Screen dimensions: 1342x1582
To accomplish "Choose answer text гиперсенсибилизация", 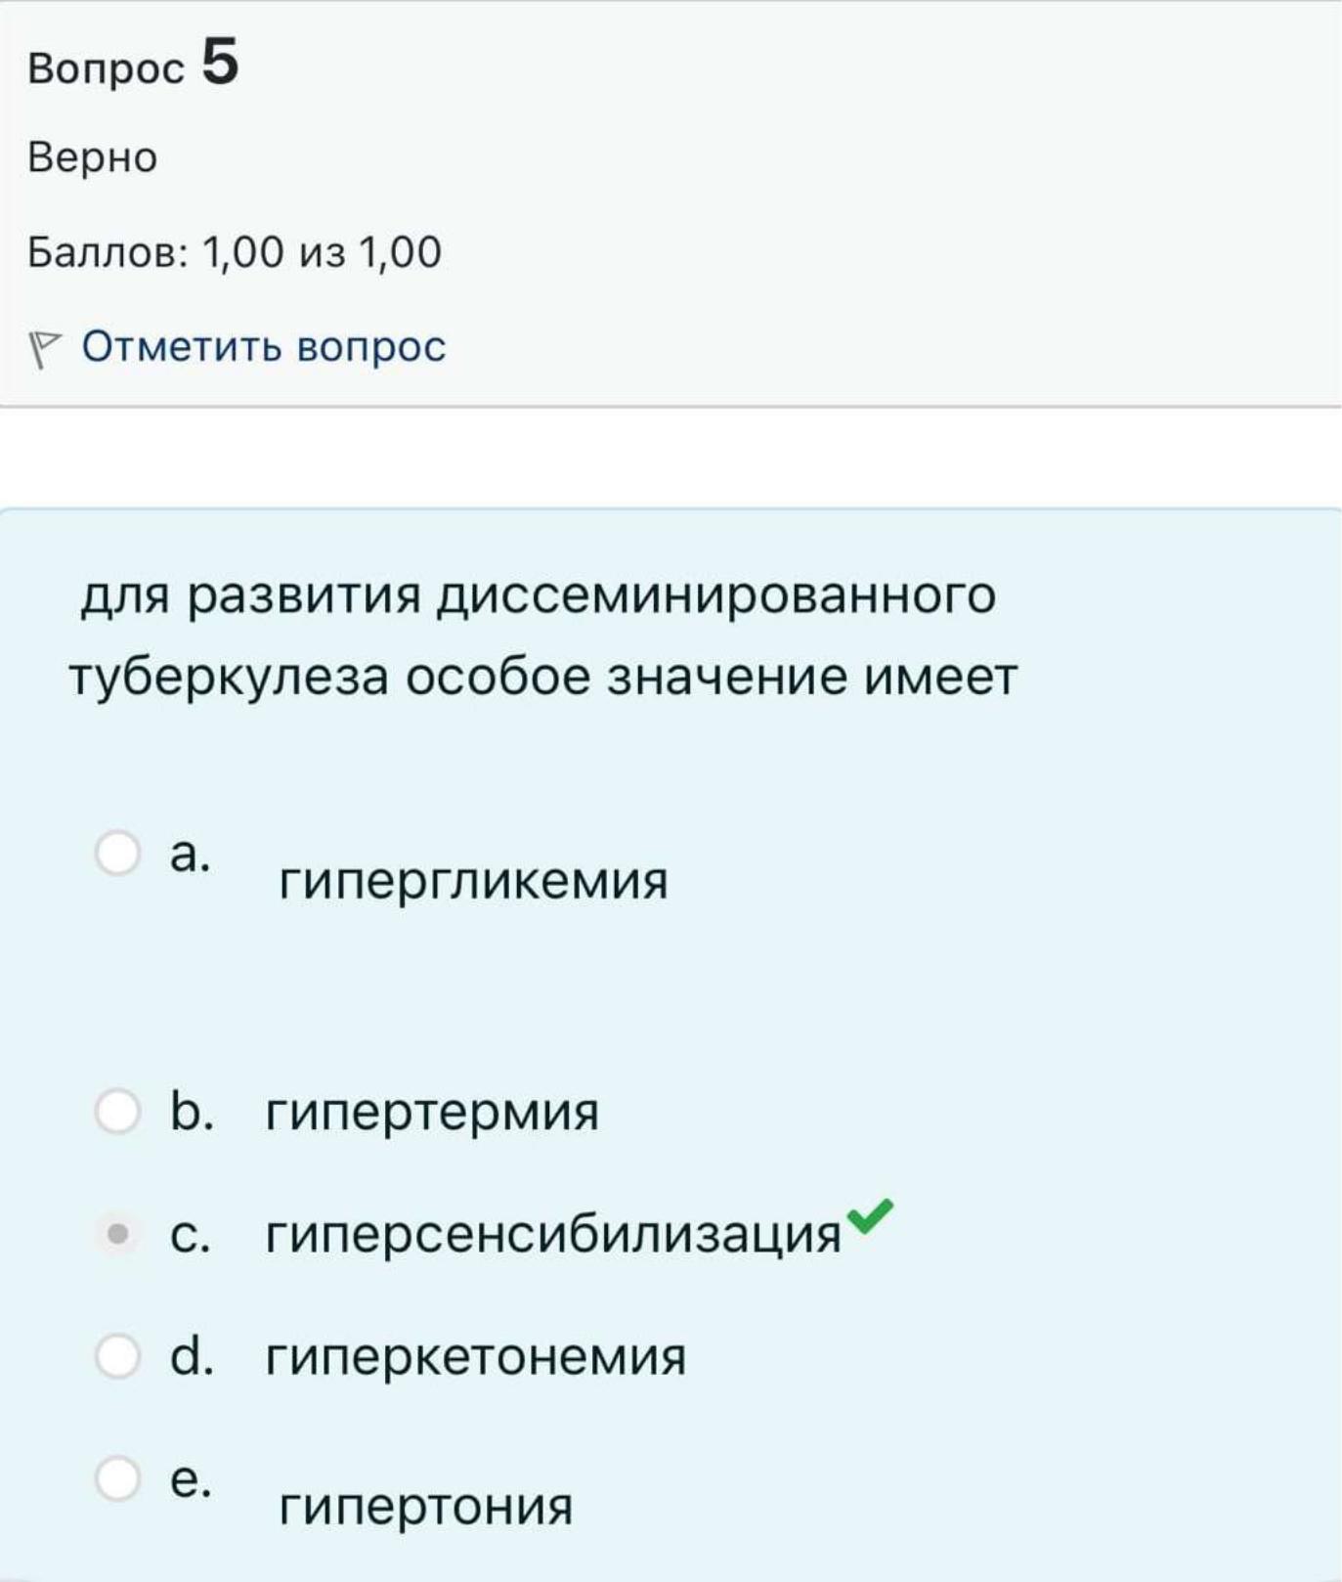I will tap(553, 1235).
